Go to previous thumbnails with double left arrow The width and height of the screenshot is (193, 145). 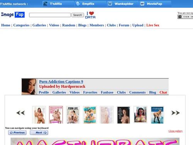click(20, 113)
